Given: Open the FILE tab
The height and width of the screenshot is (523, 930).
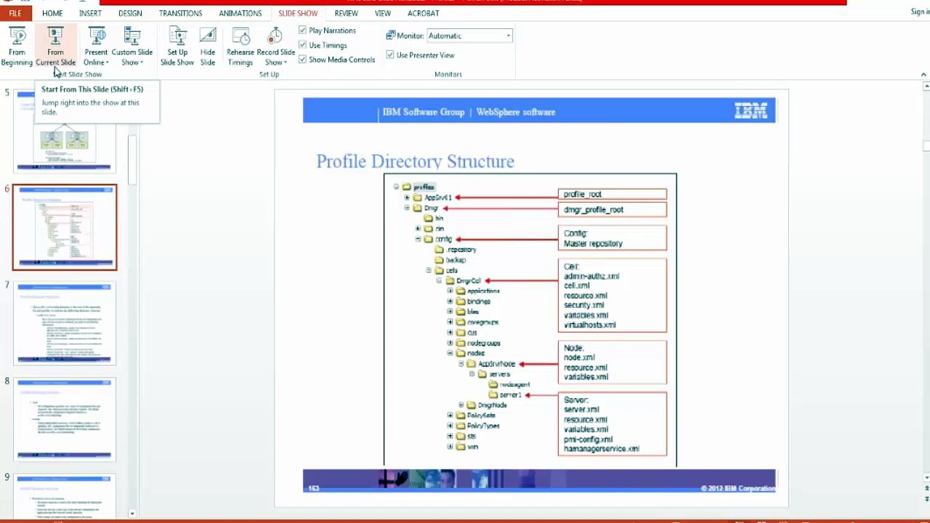Looking at the screenshot, I should [x=15, y=13].
